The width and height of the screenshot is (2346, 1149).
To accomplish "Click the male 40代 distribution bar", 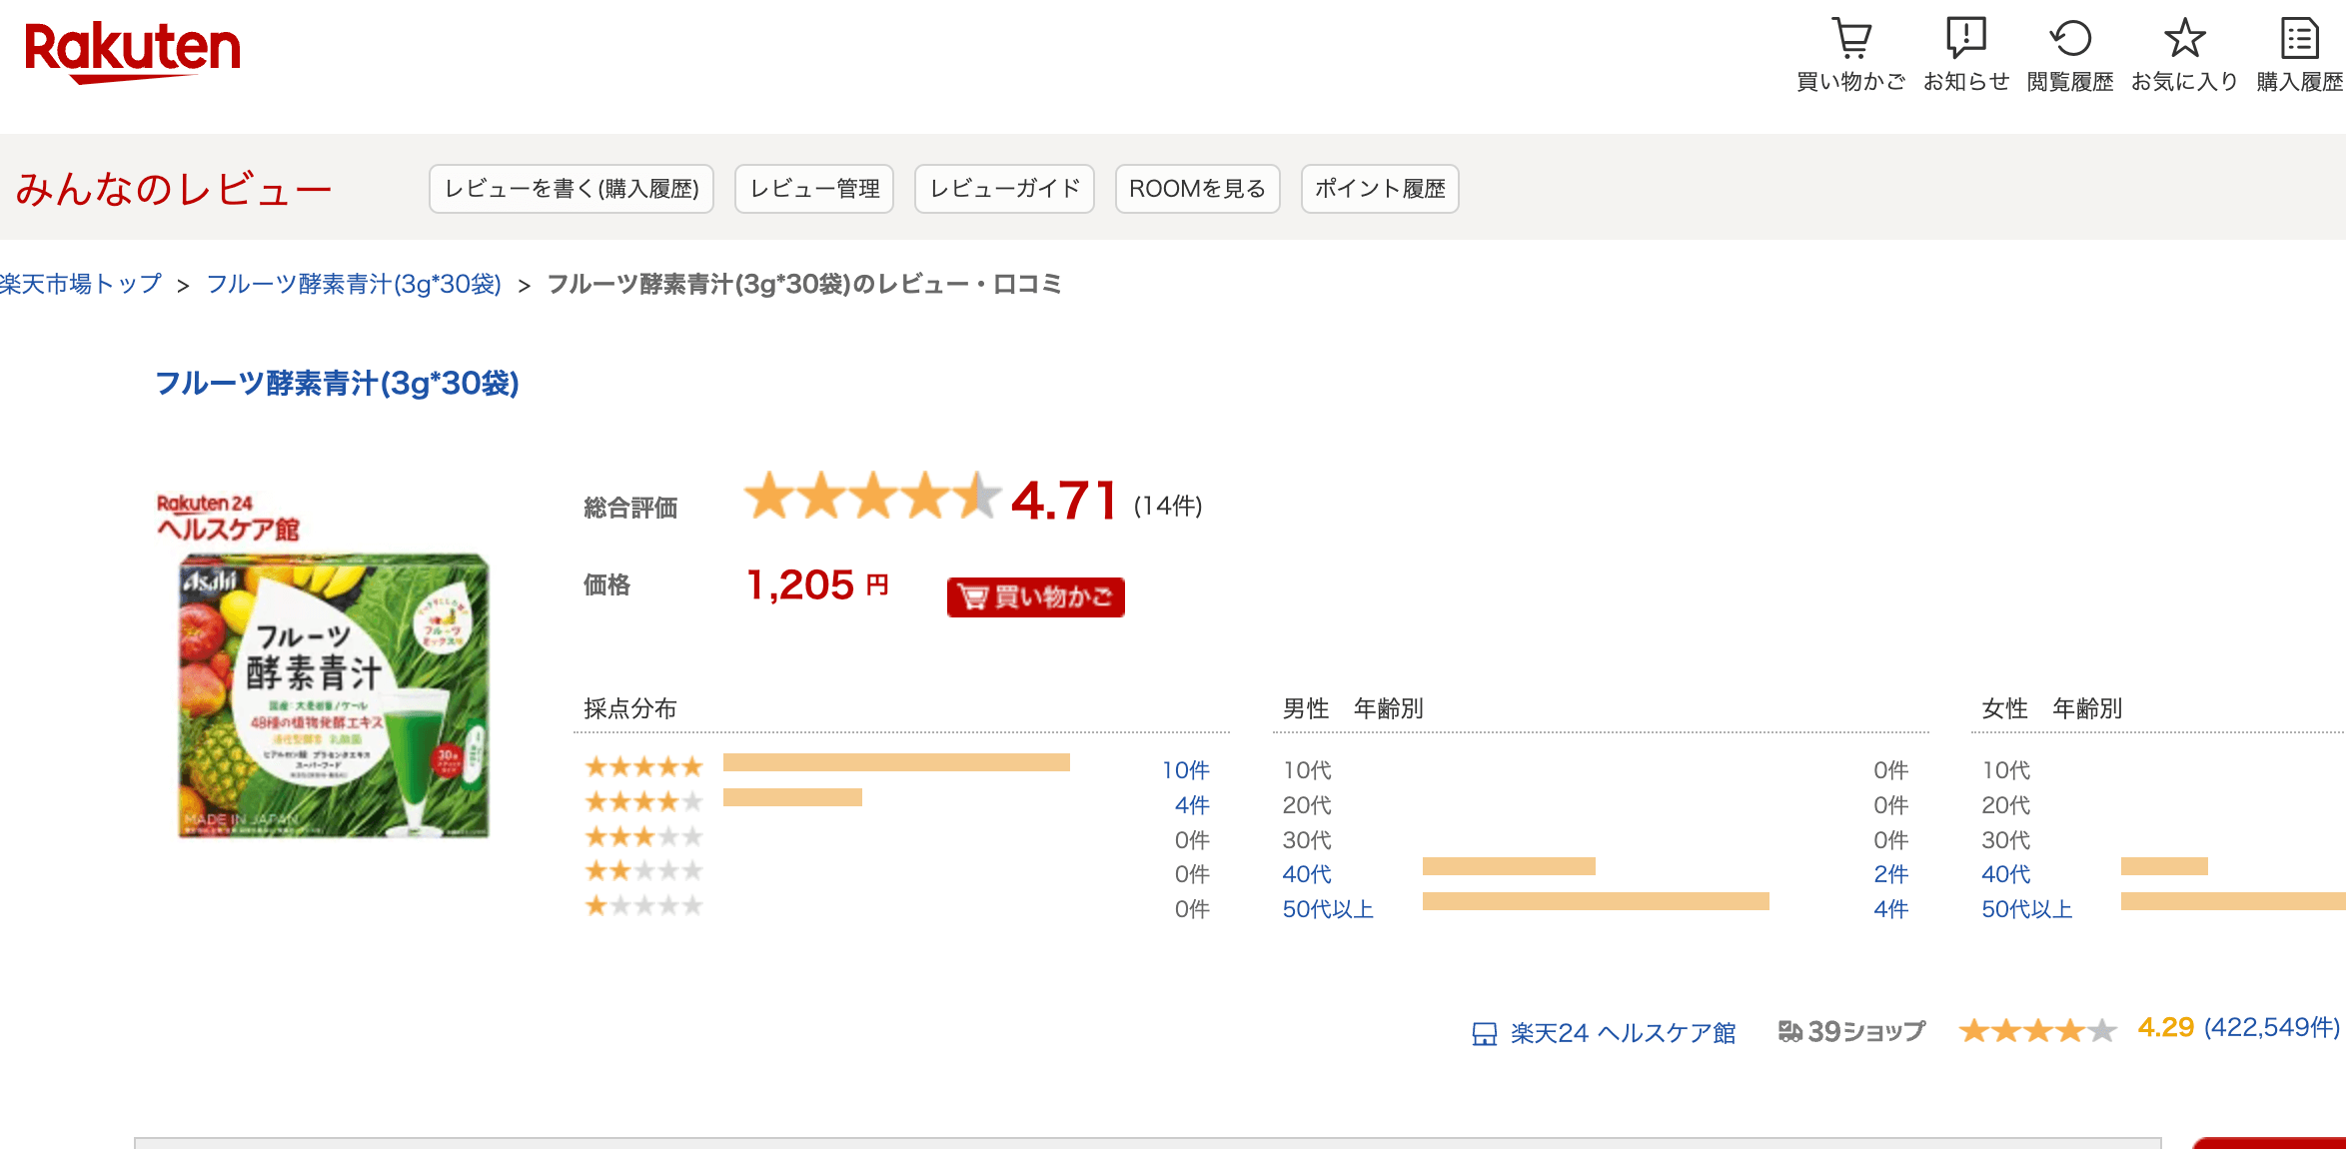I will (1509, 866).
